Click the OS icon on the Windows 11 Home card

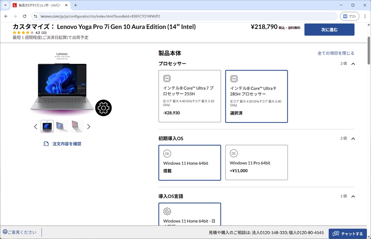pos(167,153)
